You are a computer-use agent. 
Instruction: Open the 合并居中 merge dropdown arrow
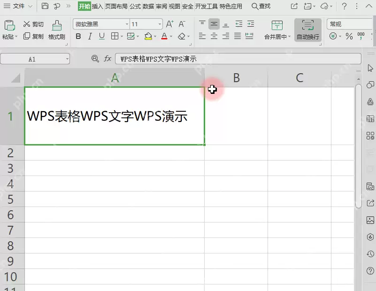[290, 37]
